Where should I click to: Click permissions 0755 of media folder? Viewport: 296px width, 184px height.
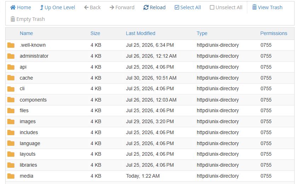(266, 176)
